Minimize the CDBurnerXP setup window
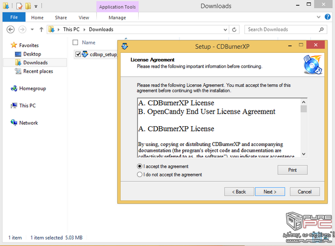Viewport: 335px width, 246px height. 290,46
